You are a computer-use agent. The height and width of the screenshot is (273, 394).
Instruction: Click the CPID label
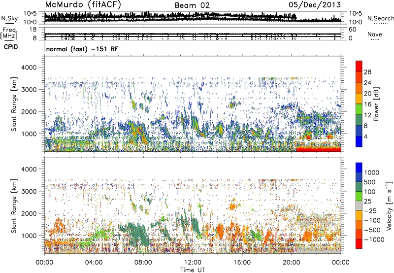click(11, 47)
